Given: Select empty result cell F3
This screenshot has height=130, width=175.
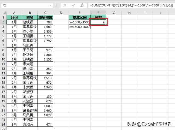Looking at the screenshot, I should [98, 27].
